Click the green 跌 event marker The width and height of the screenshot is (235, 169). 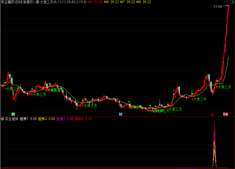[13, 114]
